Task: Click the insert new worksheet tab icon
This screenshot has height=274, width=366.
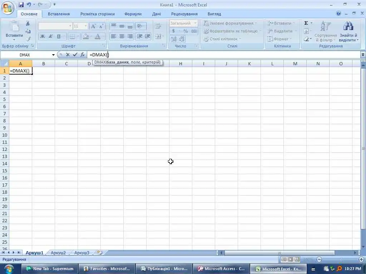Action: (x=100, y=253)
